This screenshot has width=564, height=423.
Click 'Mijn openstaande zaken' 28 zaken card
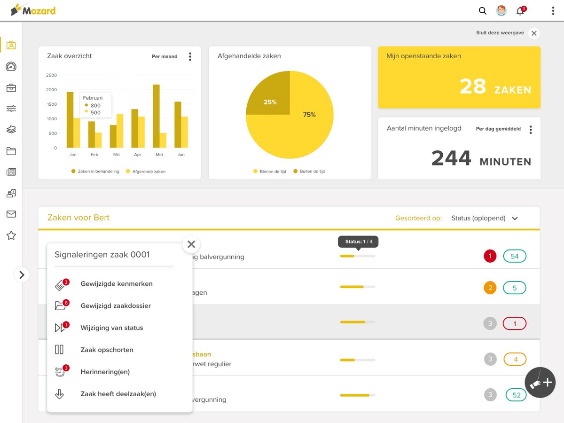point(459,78)
